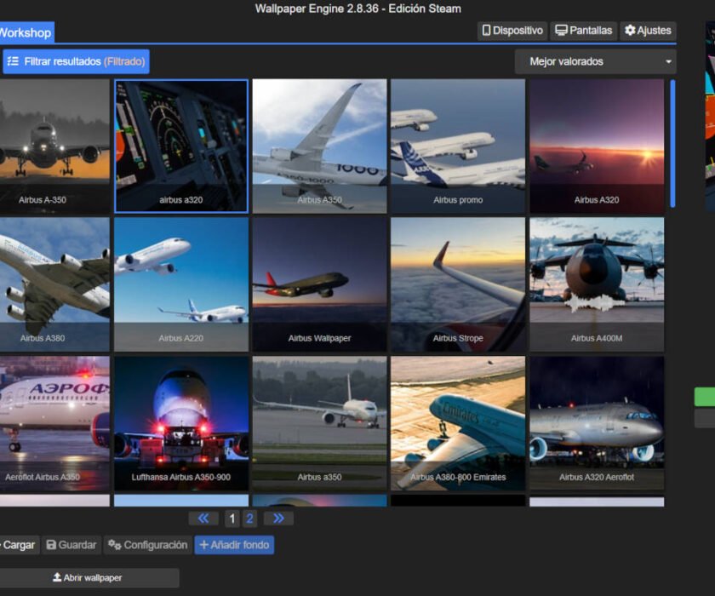The height and width of the screenshot is (596, 715).
Task: Open Configuración profile options
Action: click(x=148, y=545)
